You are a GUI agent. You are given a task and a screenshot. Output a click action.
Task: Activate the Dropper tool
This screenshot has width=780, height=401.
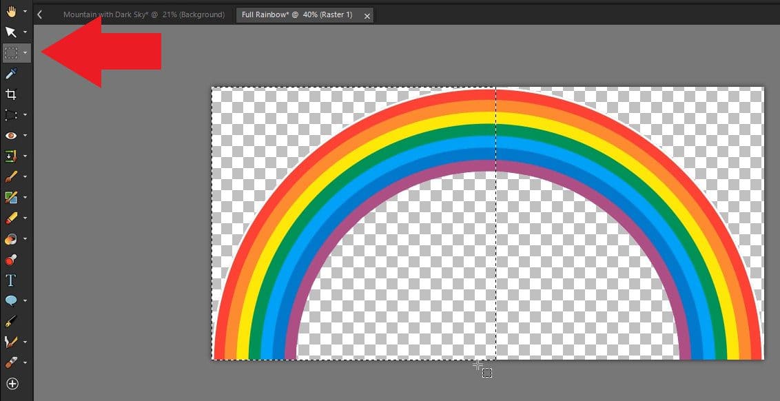coord(10,74)
